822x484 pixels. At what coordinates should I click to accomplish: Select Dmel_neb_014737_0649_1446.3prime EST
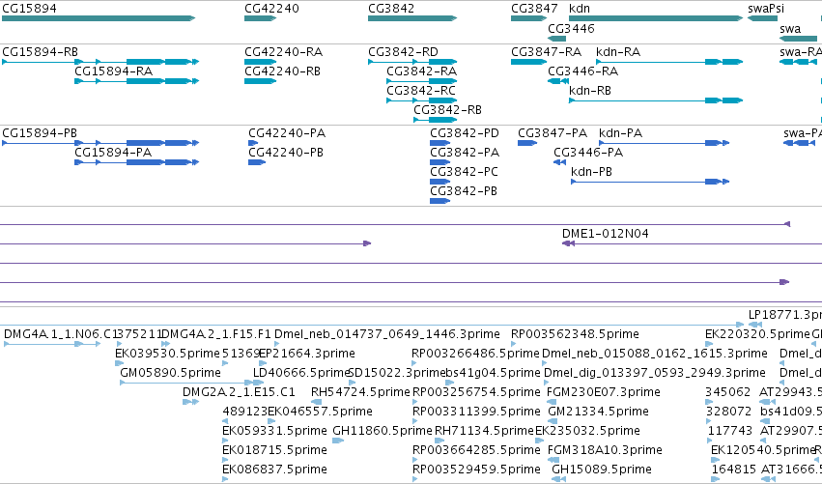point(277,344)
